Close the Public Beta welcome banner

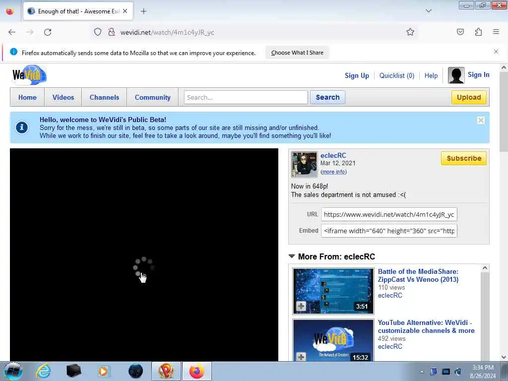tap(481, 121)
